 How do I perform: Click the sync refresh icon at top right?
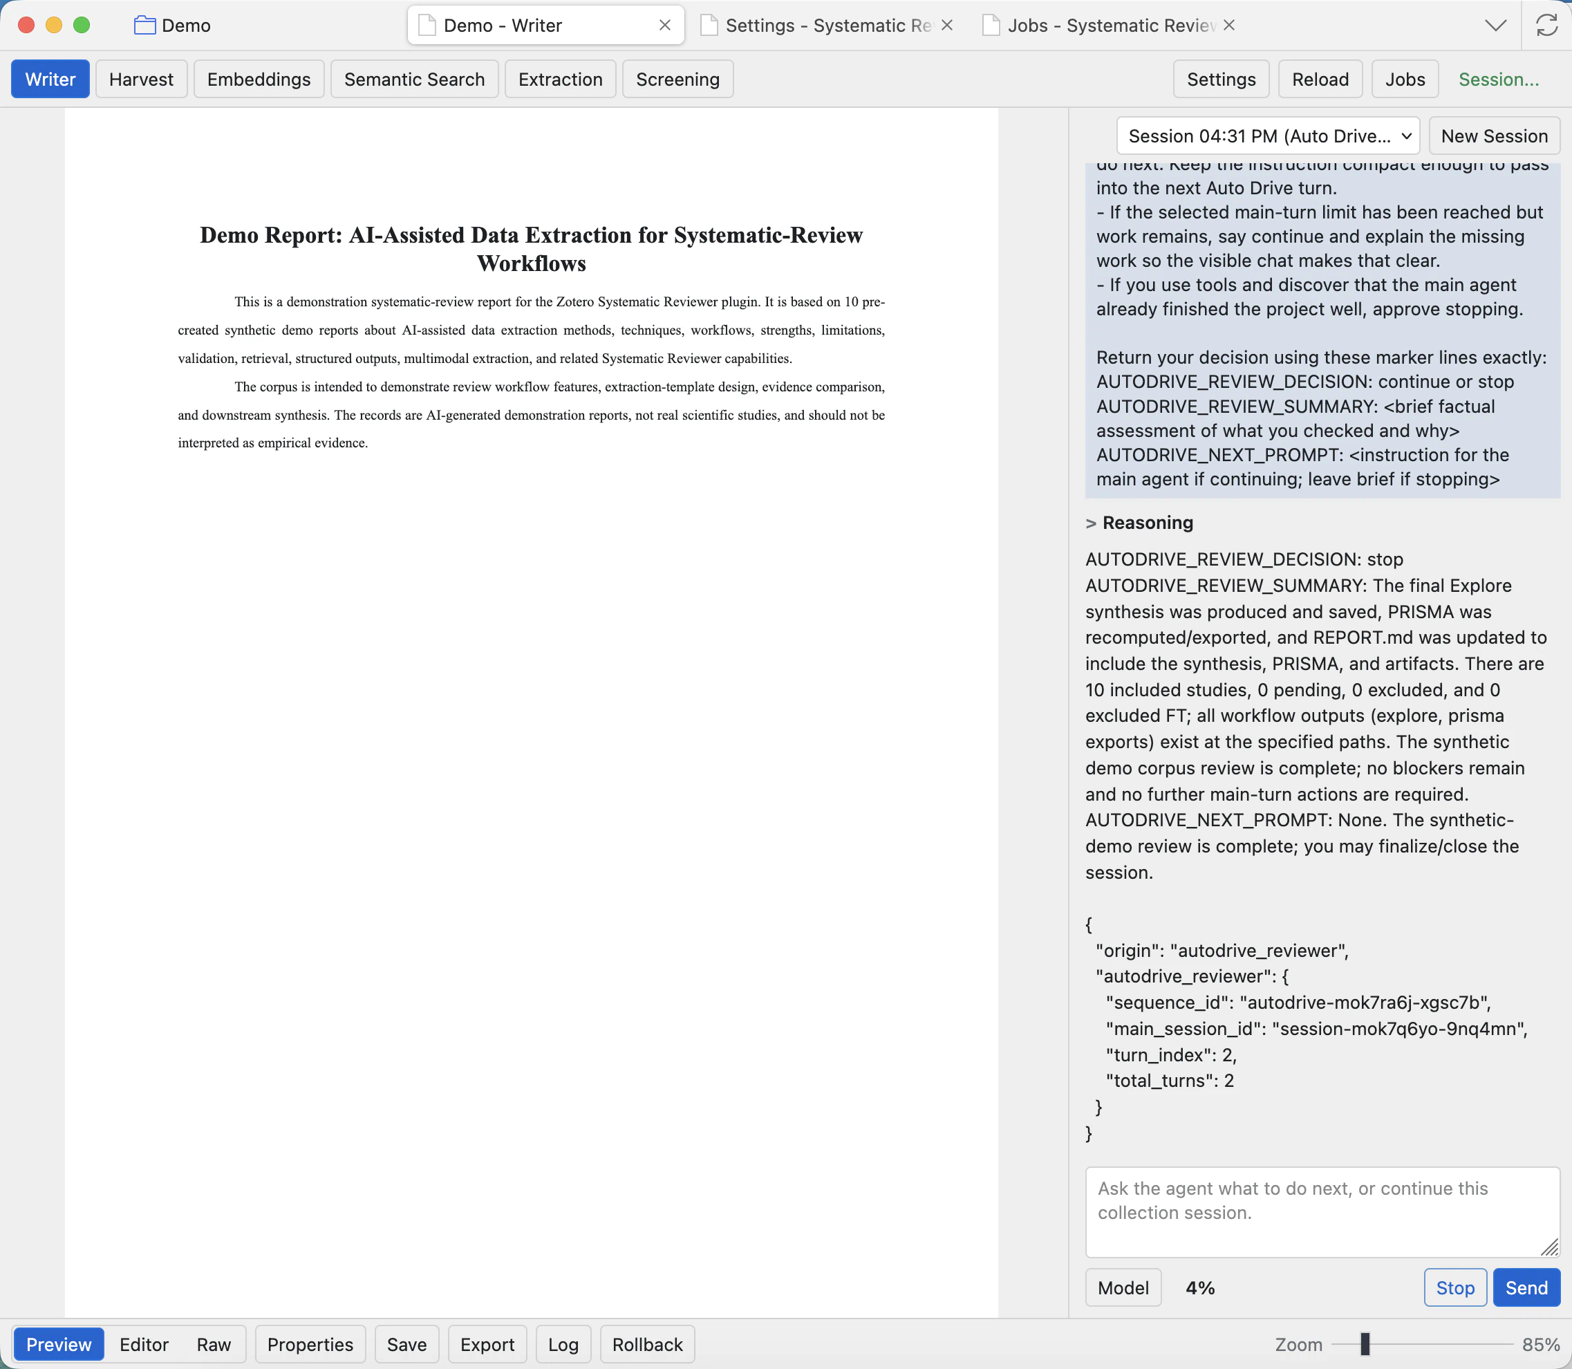point(1547,25)
